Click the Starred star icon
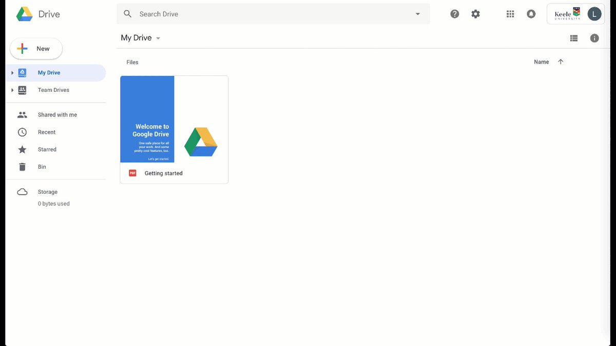616x346 pixels. [22, 150]
